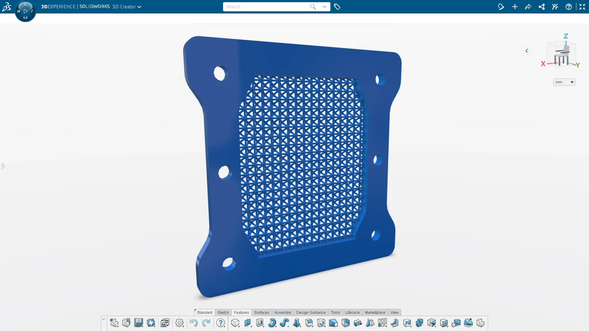
Task: Select the Rib feature tool
Action: 395,323
